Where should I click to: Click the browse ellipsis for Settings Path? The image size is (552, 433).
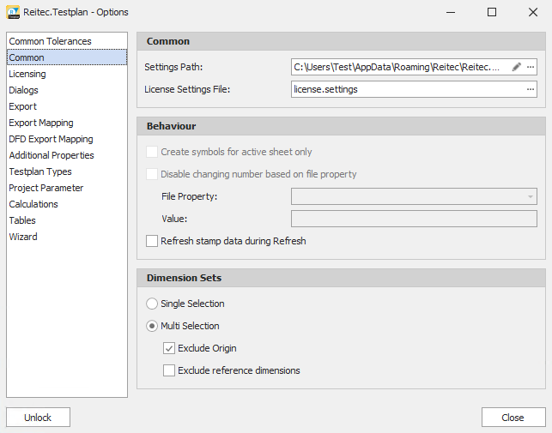coord(530,67)
